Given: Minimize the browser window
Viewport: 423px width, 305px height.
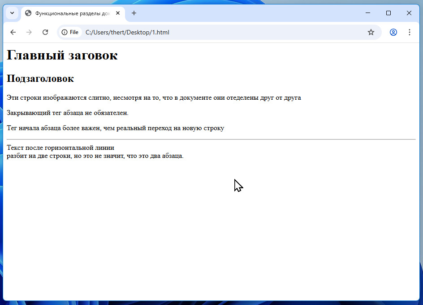Looking at the screenshot, I should pyautogui.click(x=368, y=13).
